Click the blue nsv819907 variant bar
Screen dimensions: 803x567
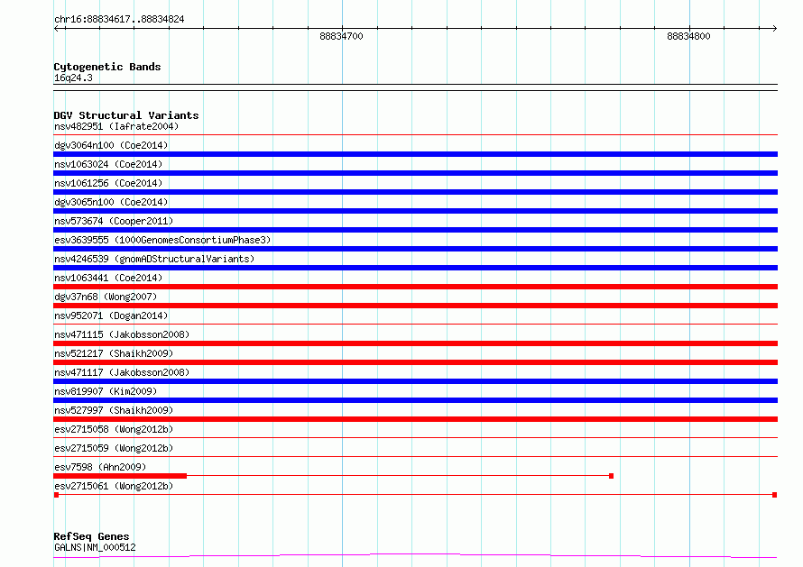415,400
